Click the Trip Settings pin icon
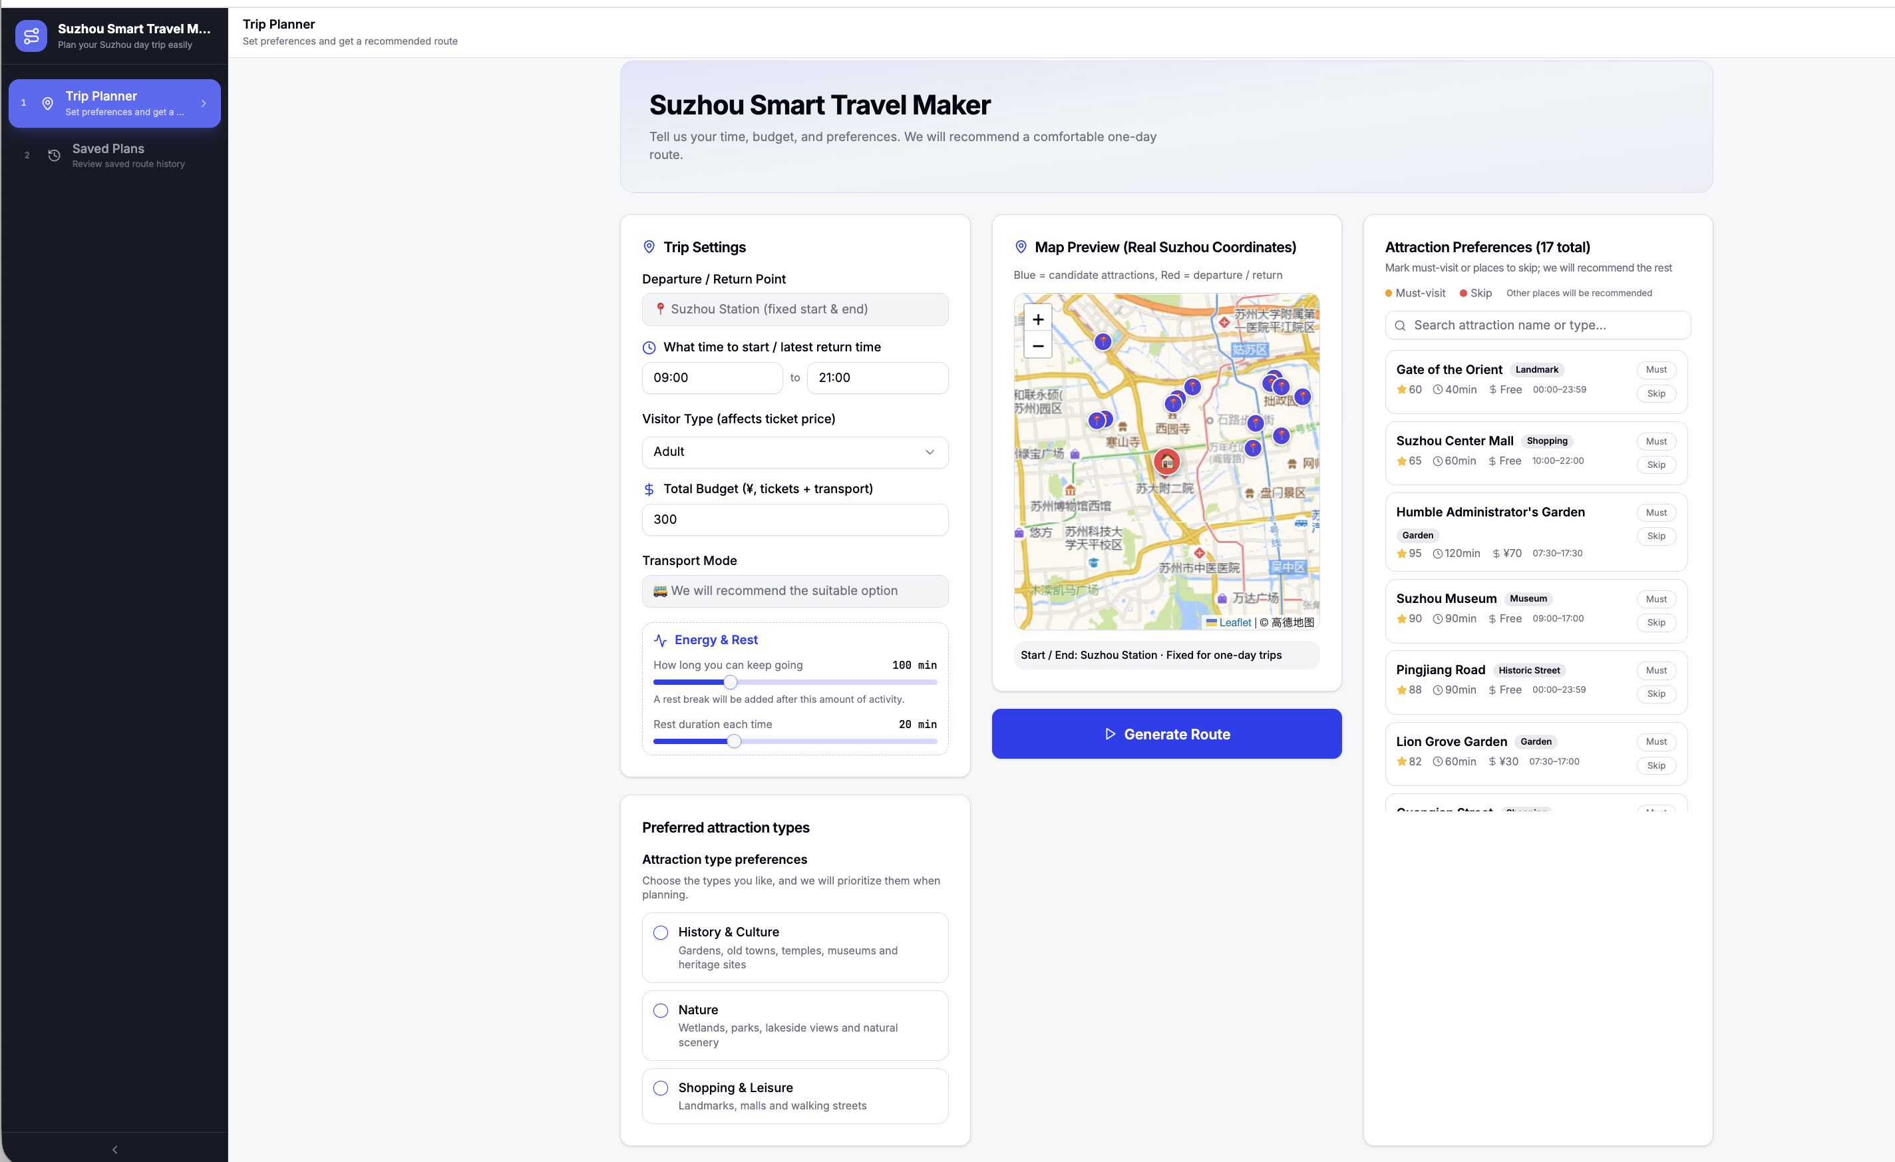1895x1162 pixels. point(649,247)
